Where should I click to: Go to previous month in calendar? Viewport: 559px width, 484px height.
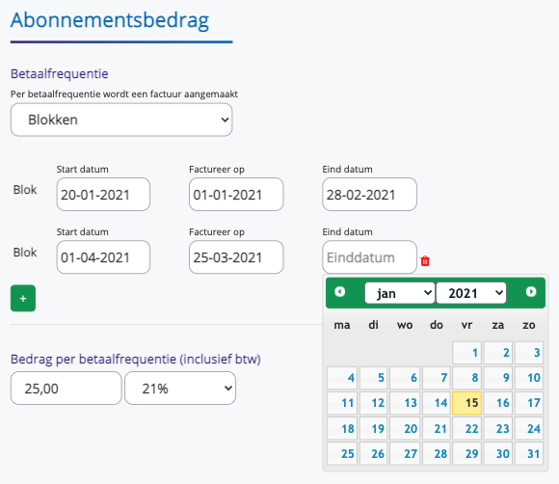[340, 292]
